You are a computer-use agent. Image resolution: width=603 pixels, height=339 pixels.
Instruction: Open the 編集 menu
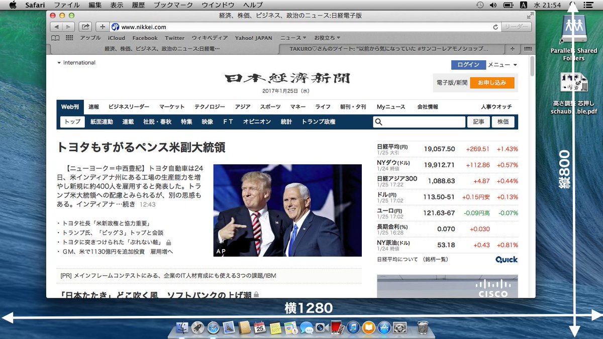(95, 5)
